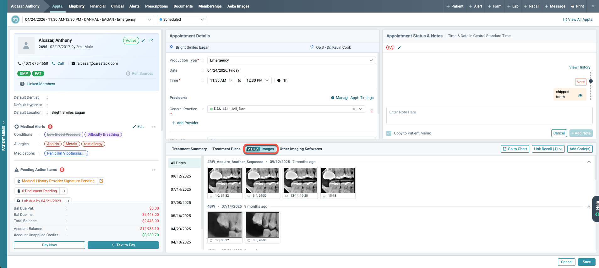Open x-ray thumbnail labeled 3-5, 28-30

(x=263, y=227)
